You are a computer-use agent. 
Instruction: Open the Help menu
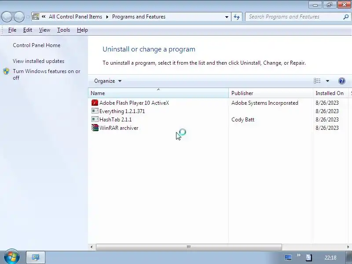tap(82, 30)
